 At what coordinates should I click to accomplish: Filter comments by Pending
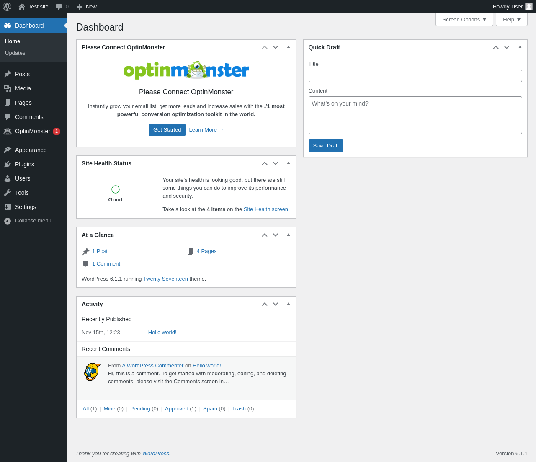[x=140, y=409]
